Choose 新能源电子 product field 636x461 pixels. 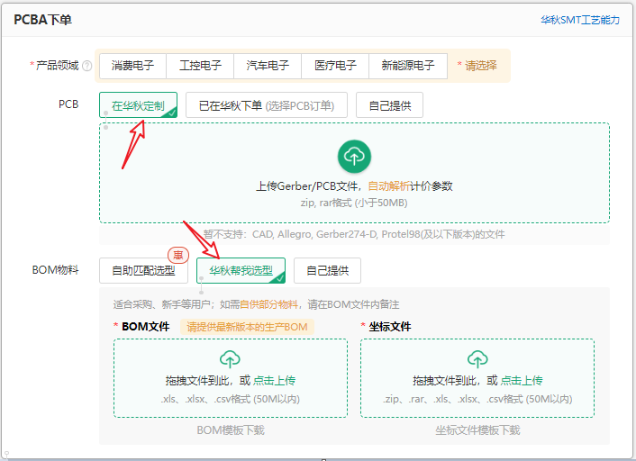[408, 66]
